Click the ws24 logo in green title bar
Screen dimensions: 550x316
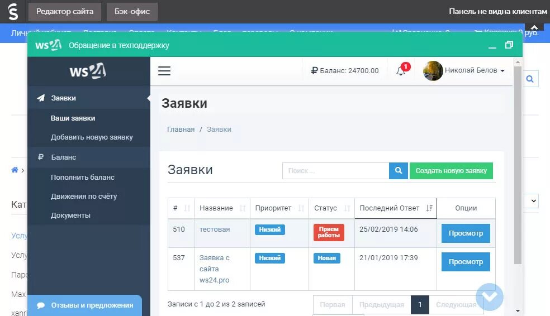(49, 45)
